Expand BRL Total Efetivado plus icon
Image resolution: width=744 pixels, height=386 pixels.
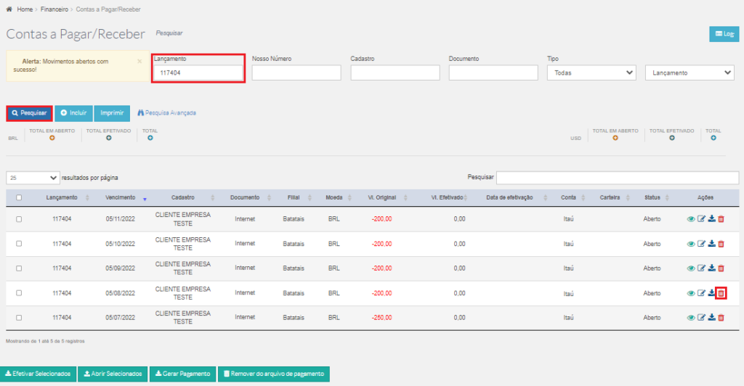click(109, 138)
